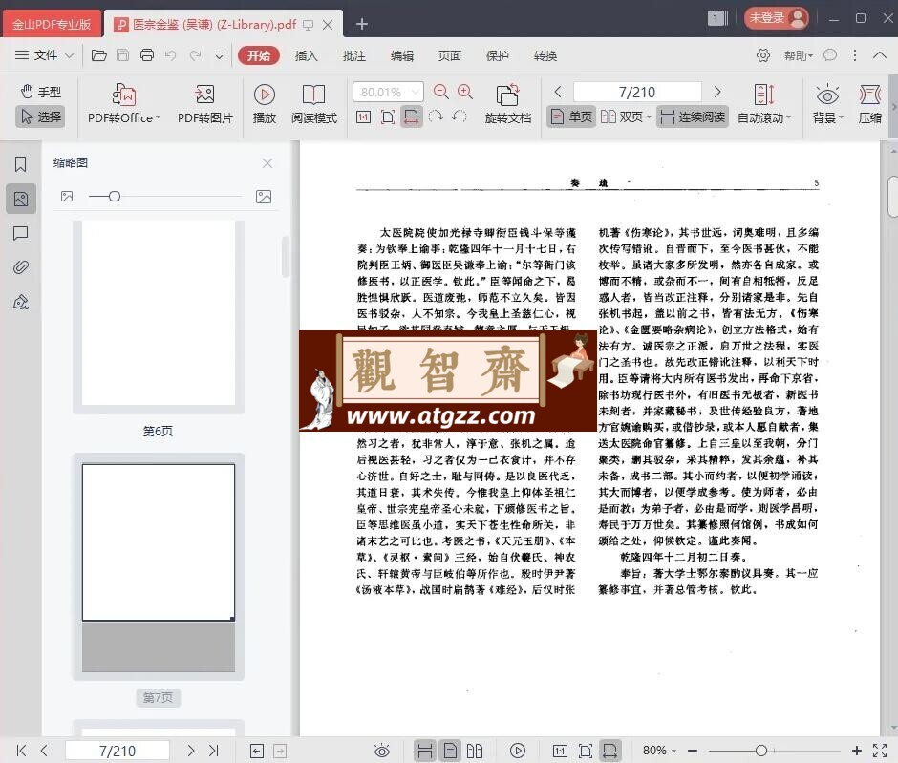Open the 帮助 dropdown

(799, 55)
